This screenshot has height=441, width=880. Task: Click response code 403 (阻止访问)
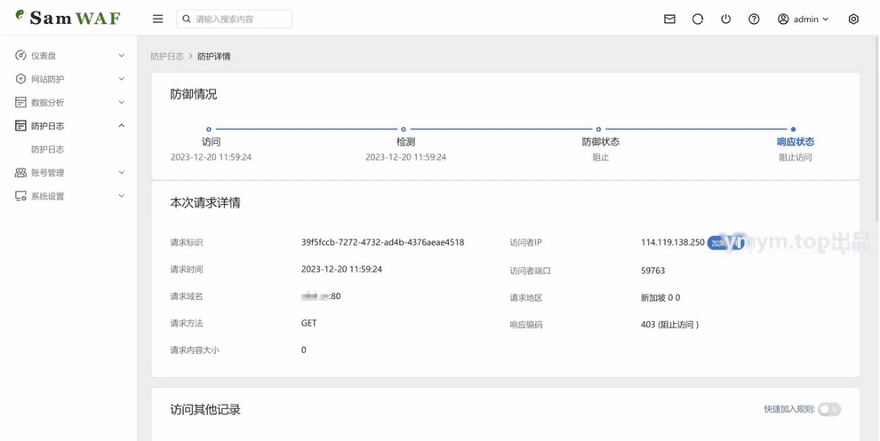pyautogui.click(x=669, y=325)
